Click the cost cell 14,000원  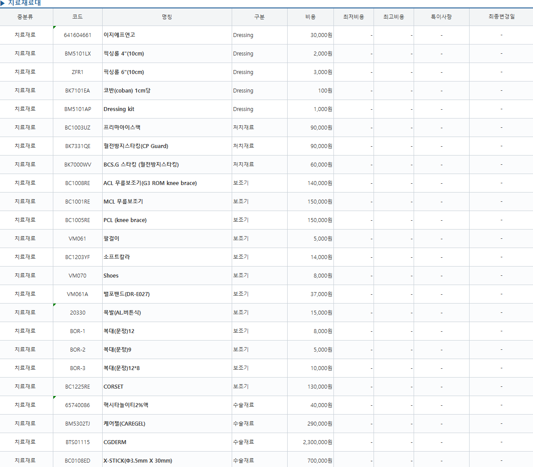[x=311, y=257]
